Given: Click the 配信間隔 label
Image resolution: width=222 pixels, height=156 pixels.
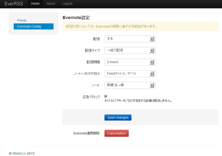Looking at the screenshot, I should point(93,62).
